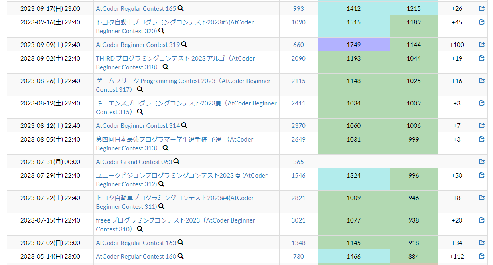493x265 pixels.
Task: Click share icon in the 2023-09-09 row
Action: point(482,45)
